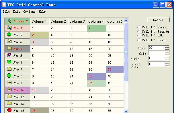Viewport: 174px width, 113px height.
Task: Click the Column 4 header
Action: tap(97, 22)
